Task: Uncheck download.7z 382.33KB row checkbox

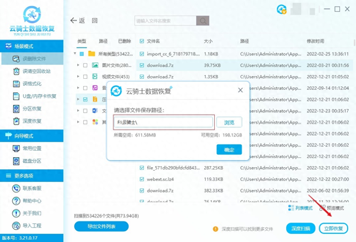Action: (142, 190)
